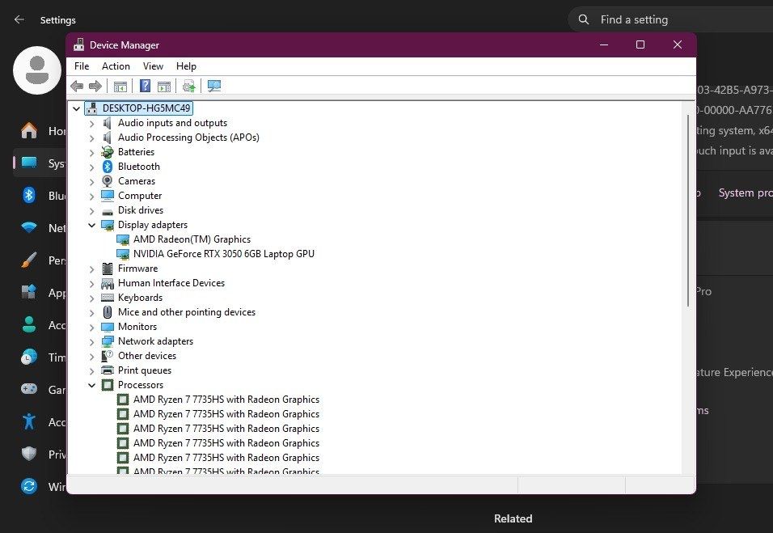Open the View menu
The image size is (773, 533).
153,66
